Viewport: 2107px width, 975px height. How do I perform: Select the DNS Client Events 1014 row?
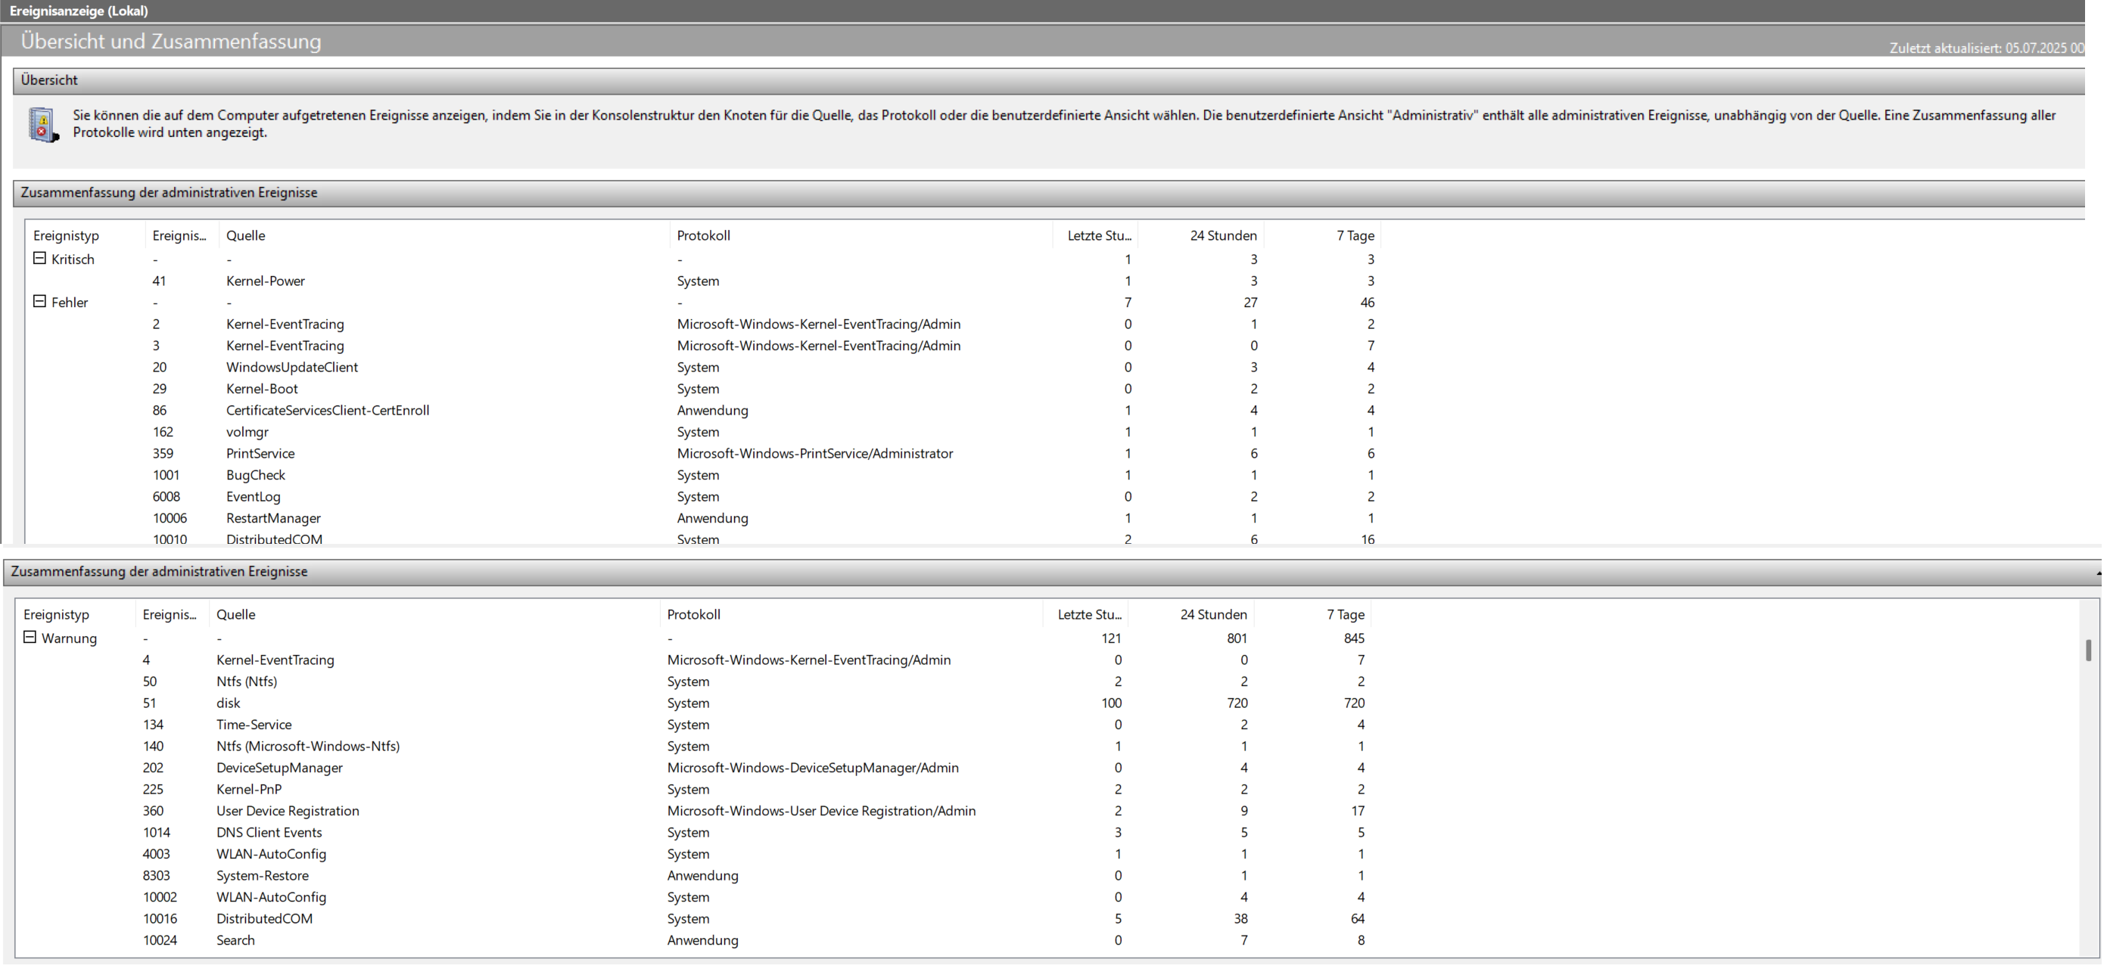(x=269, y=832)
